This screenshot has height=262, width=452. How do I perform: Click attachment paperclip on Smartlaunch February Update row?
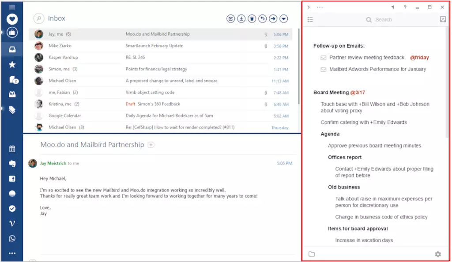point(265,46)
